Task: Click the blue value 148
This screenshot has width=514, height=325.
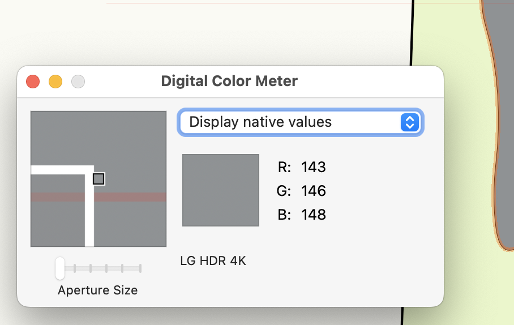Action: [314, 215]
